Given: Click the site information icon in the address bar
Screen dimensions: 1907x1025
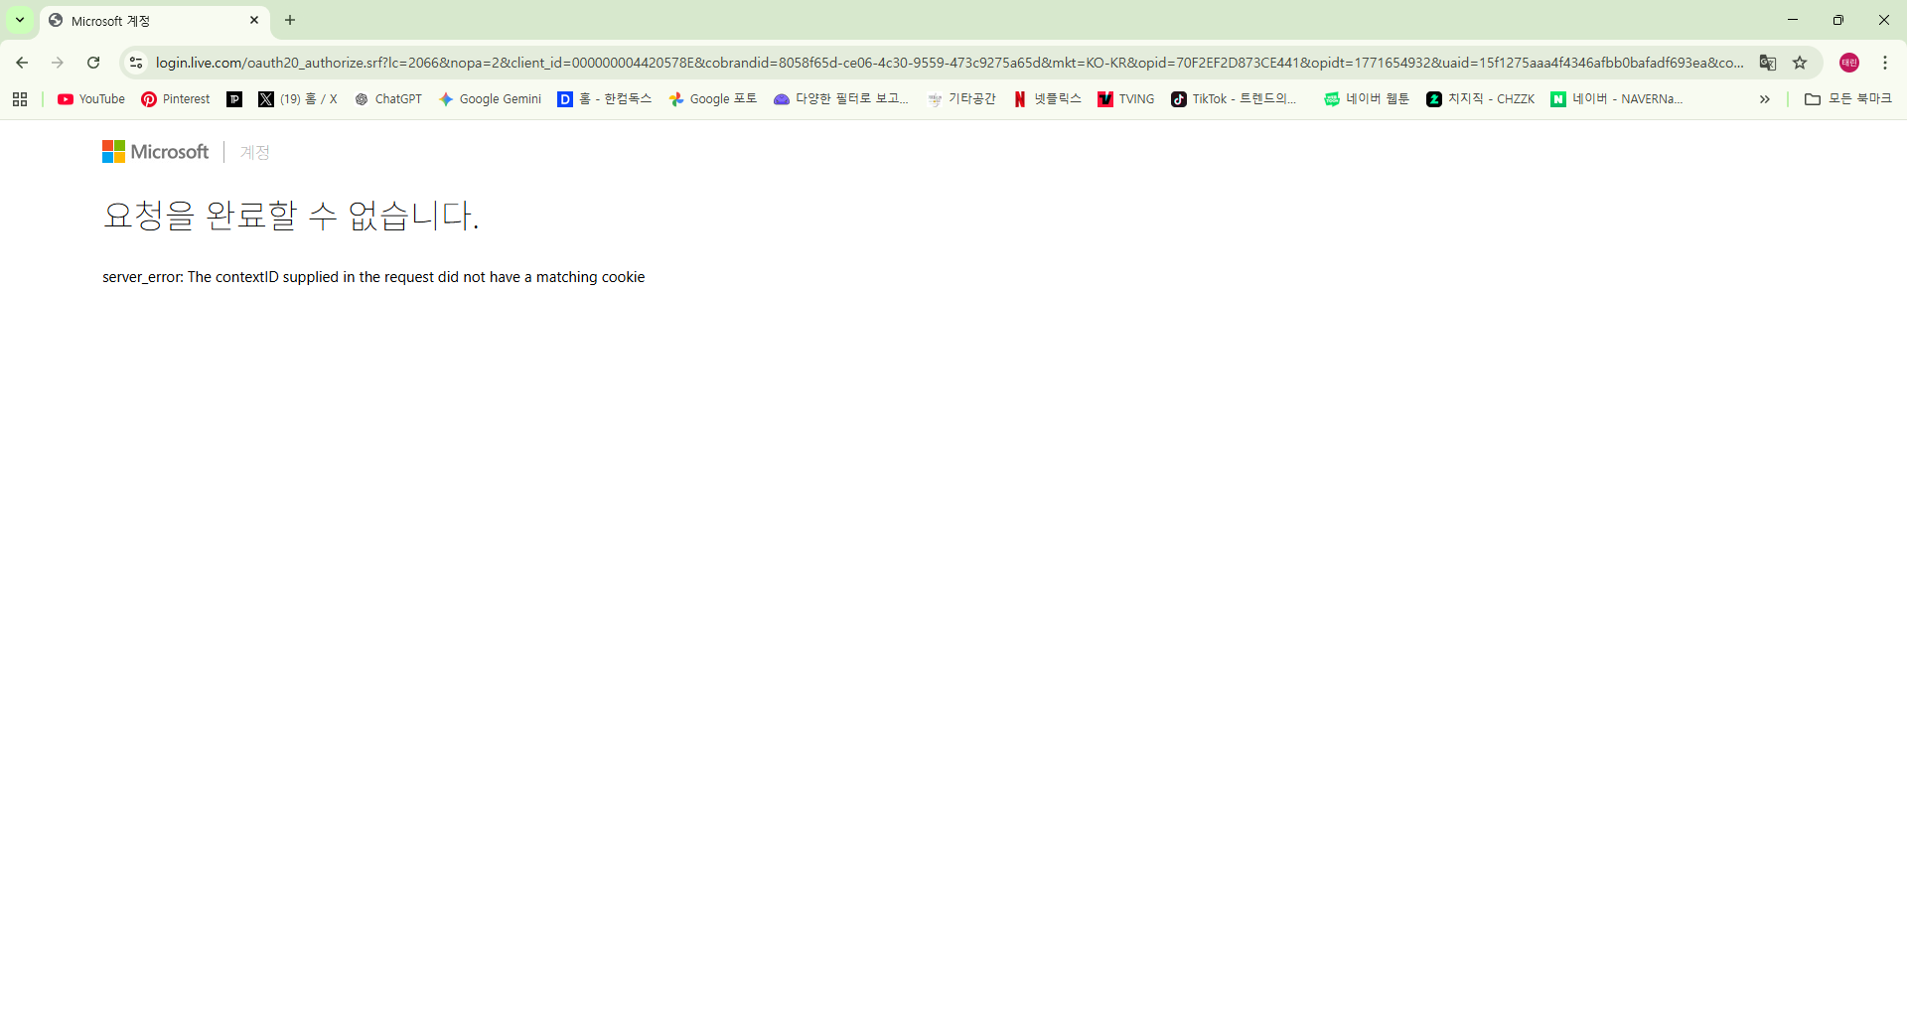Looking at the screenshot, I should [135, 62].
